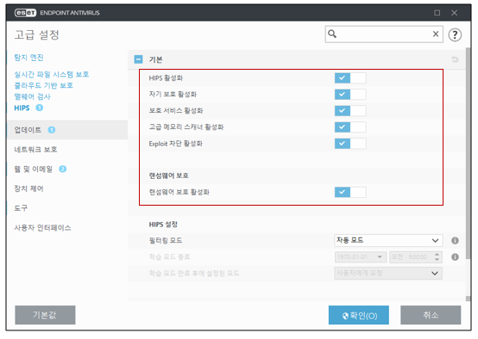Screen dimensions: 478x339
Task: Open the 사용자에게 요청 dropdown
Action: point(388,274)
